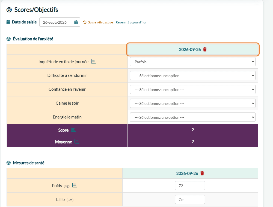
Task: Show chart for Moyenne row
Action: [77, 142]
